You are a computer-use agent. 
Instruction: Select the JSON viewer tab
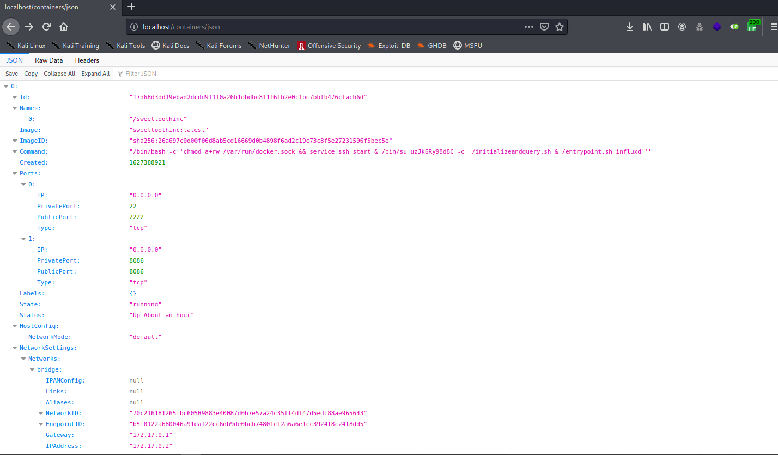point(14,60)
